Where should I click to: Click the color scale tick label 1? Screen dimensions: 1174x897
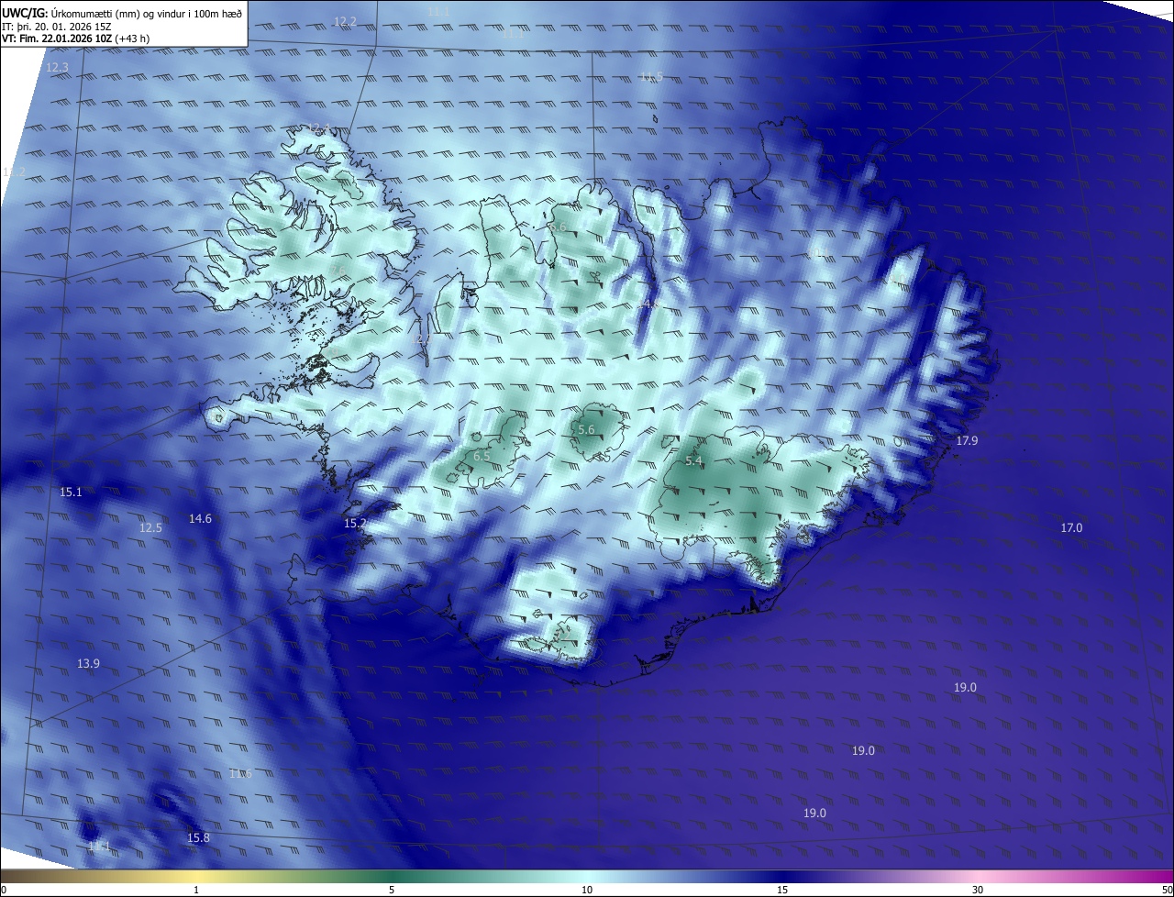[196, 891]
